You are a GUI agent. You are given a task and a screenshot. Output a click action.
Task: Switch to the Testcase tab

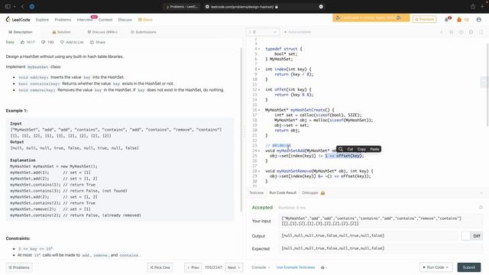tap(257, 193)
